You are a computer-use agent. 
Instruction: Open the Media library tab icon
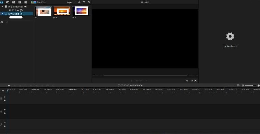pos(2,2)
